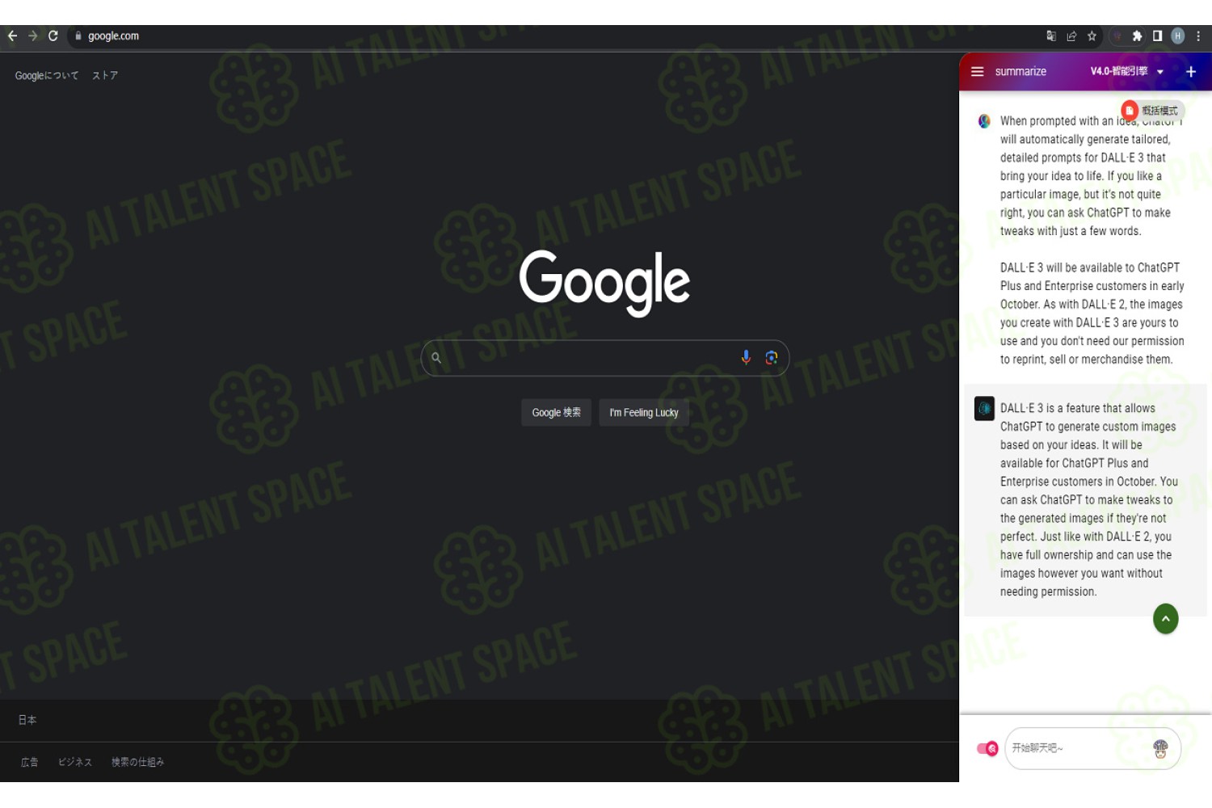Toggle the pink switch beside the chat input
The image size is (1212, 808).
pyautogui.click(x=987, y=749)
